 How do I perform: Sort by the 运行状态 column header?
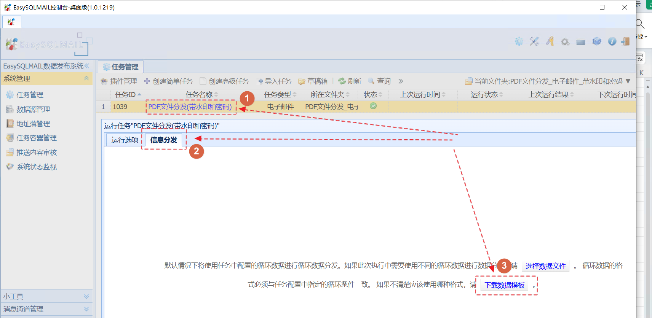tap(487, 94)
